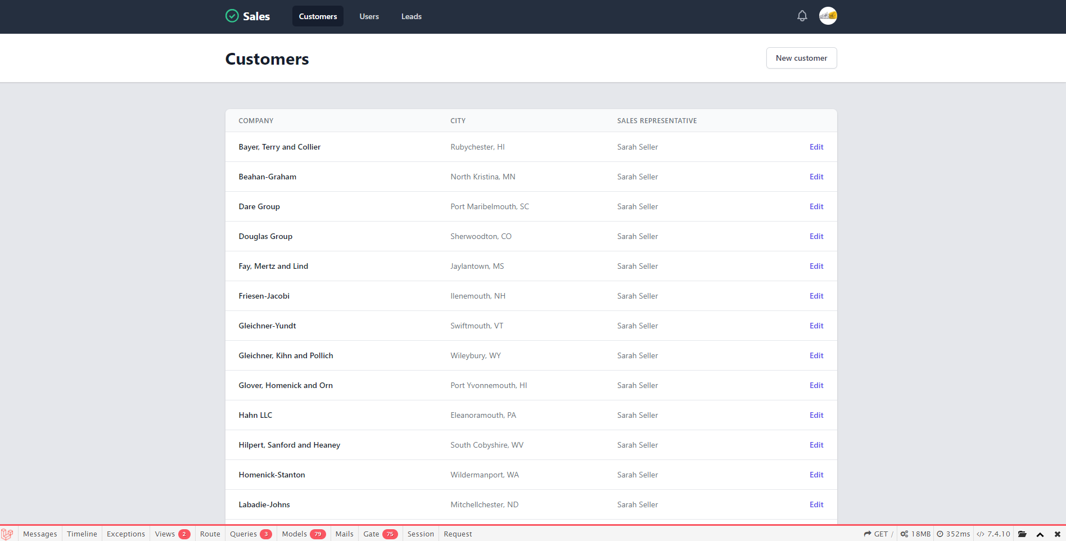Click the COMPANY column header
This screenshot has width=1066, height=541.
[256, 121]
